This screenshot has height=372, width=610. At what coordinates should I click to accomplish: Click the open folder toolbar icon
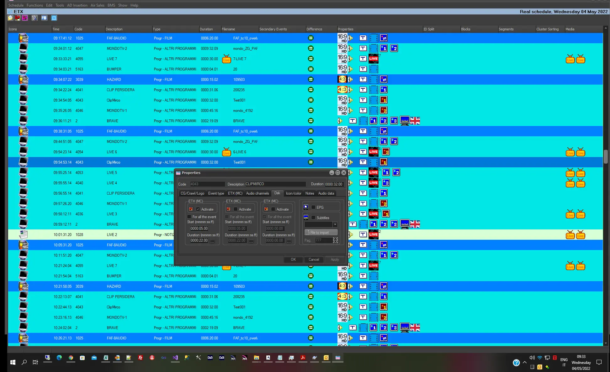pos(10,18)
